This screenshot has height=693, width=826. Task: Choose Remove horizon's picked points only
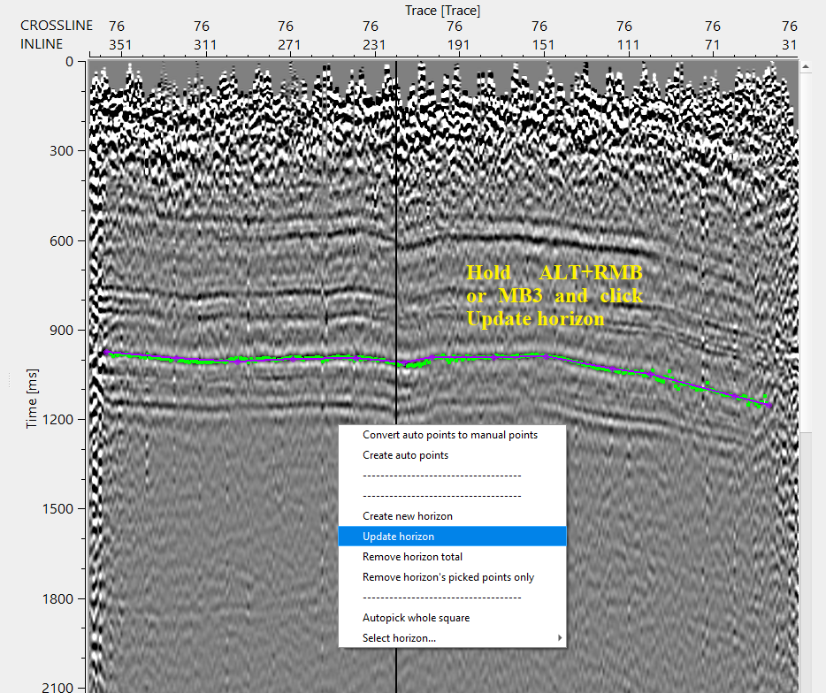point(448,577)
